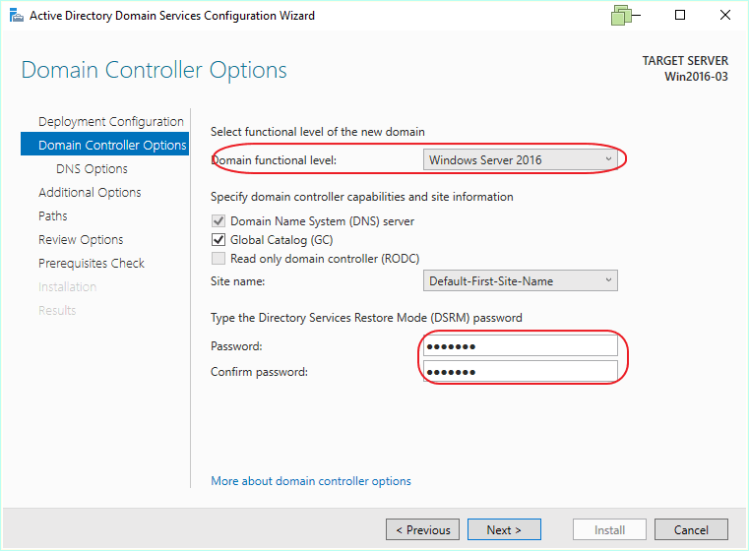The height and width of the screenshot is (551, 749).
Task: Select Domain Controller Options step
Action: (x=111, y=146)
